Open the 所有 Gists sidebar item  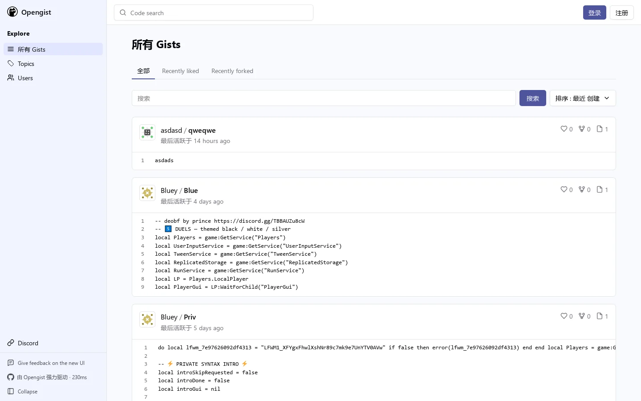tap(53, 49)
